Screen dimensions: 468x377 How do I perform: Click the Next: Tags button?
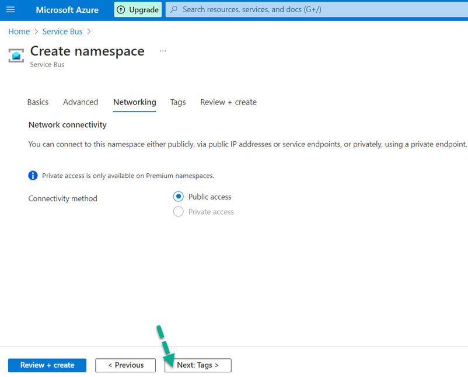click(197, 365)
